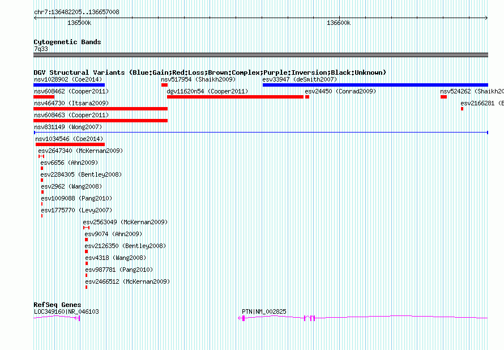Click the nsv1034546 (Coe2014) label
504x350 pixels.
pyautogui.click(x=69, y=139)
